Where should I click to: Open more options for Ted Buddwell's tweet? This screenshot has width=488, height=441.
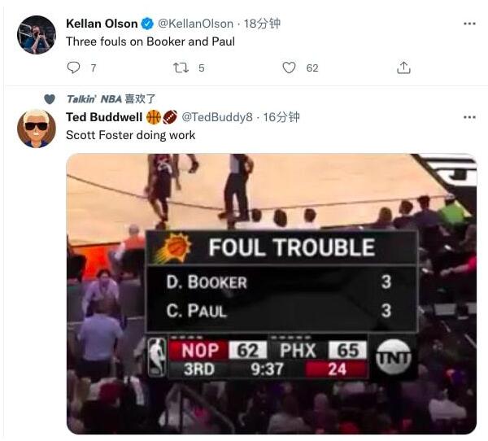[x=469, y=117]
